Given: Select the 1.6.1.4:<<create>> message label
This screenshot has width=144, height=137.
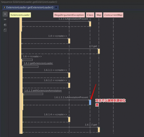Looking at the screenshot, I should coord(56,115).
